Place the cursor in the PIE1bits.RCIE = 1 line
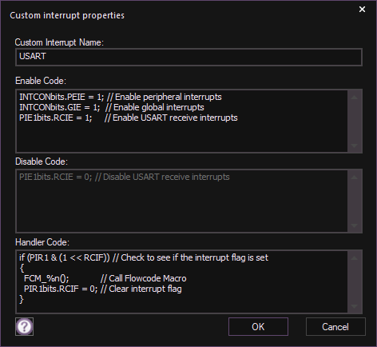This screenshot has width=377, height=347. click(129, 118)
